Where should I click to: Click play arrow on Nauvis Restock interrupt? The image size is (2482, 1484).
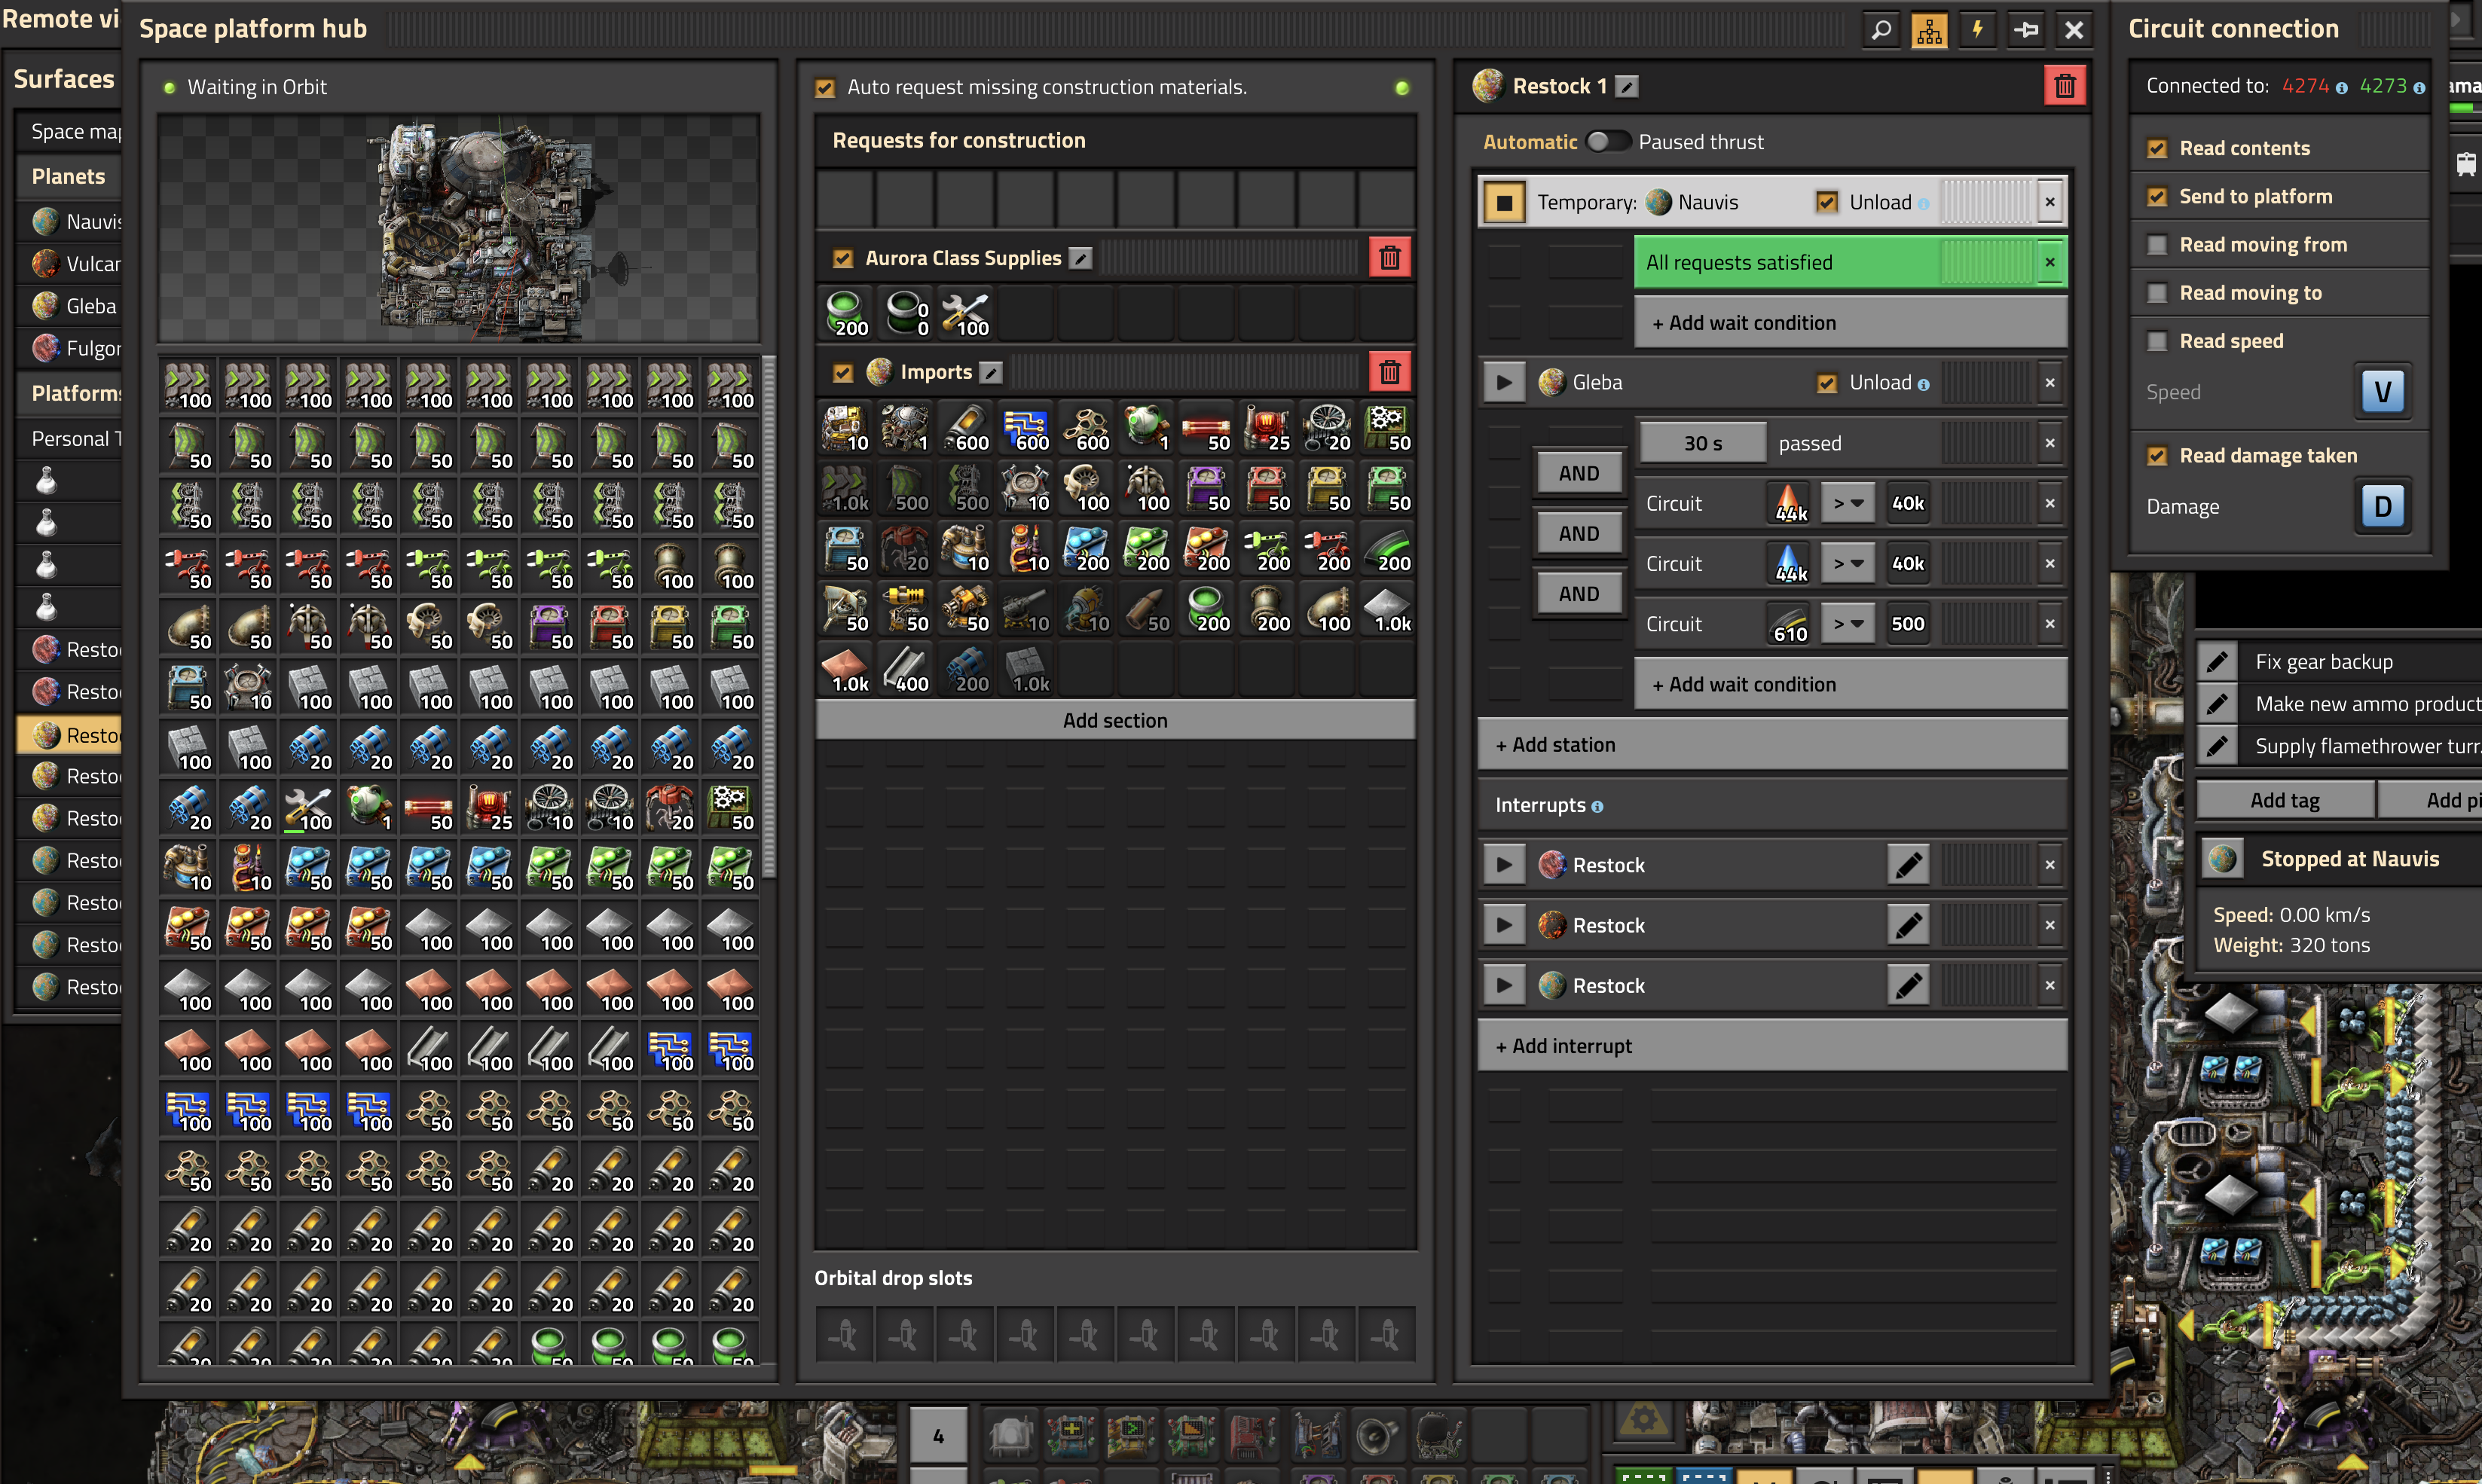click(x=1504, y=985)
